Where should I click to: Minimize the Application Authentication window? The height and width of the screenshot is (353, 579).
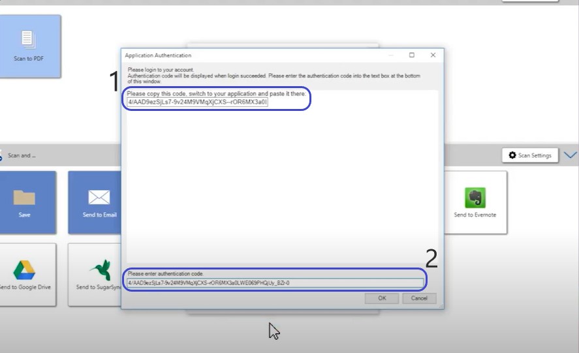[x=390, y=55]
